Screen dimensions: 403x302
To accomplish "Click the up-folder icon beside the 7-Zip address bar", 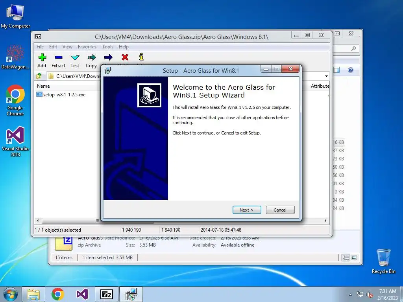I will coord(39,76).
